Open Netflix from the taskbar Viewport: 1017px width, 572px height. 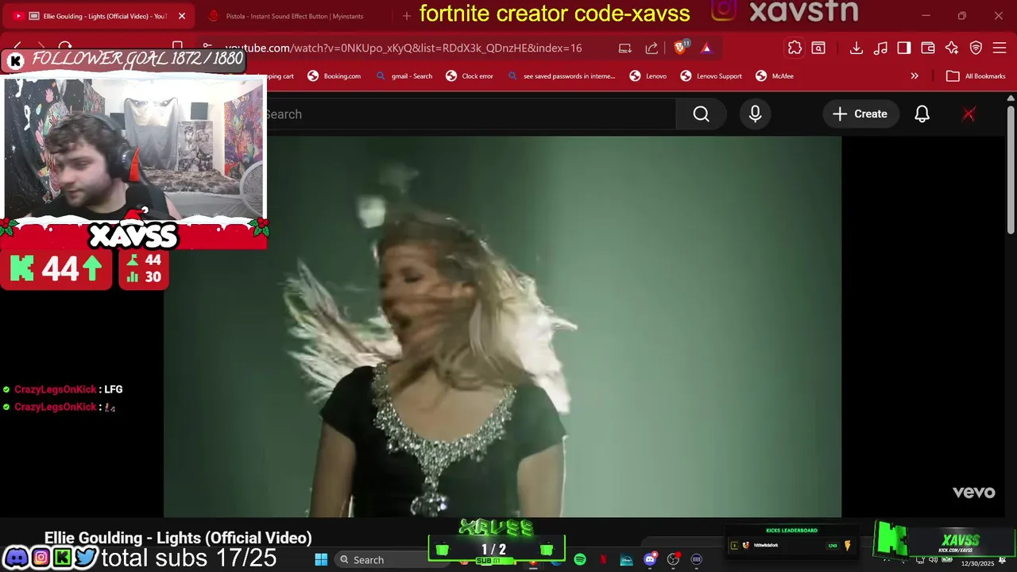click(x=603, y=560)
